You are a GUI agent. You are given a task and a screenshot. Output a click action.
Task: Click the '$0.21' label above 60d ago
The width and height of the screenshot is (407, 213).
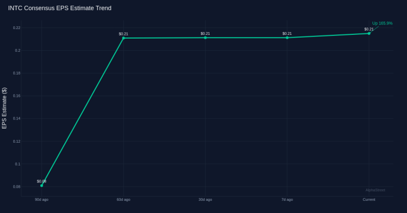[123, 34]
